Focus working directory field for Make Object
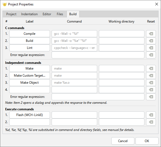Image resolution: width=161 pixels, height=147 pixels. (122, 83)
